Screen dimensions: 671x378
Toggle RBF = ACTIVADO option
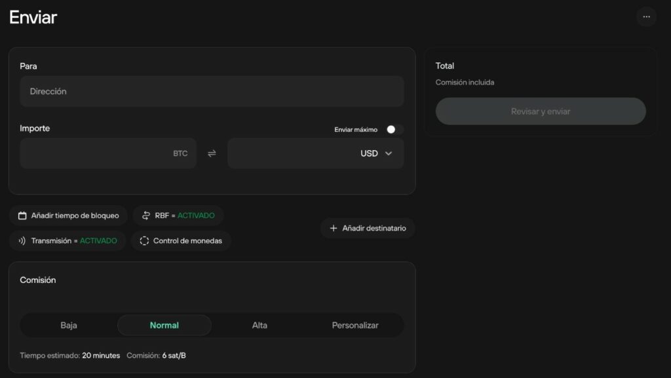click(x=178, y=216)
